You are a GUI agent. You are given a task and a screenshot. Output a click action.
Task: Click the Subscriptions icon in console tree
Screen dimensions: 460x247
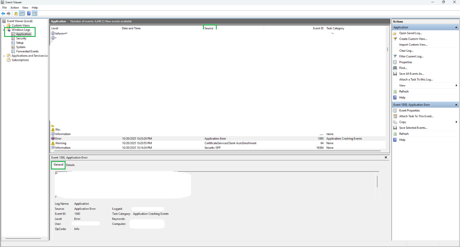click(9, 60)
